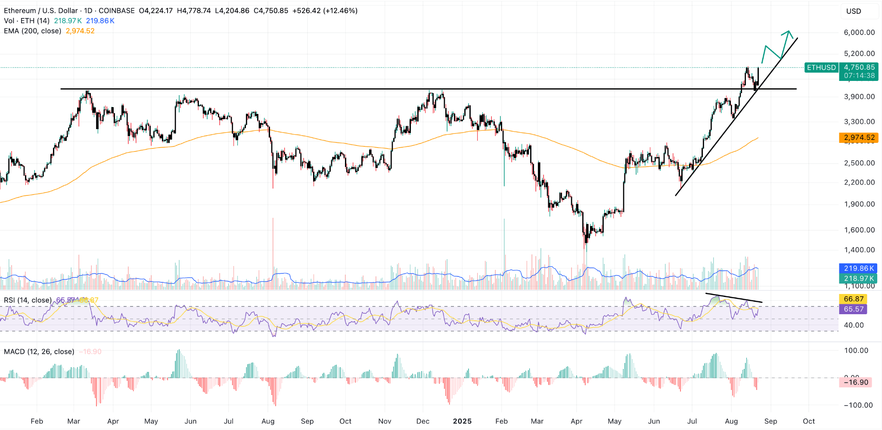
Task: Click the yellow 66.87 RSI value tag
Action: point(854,299)
